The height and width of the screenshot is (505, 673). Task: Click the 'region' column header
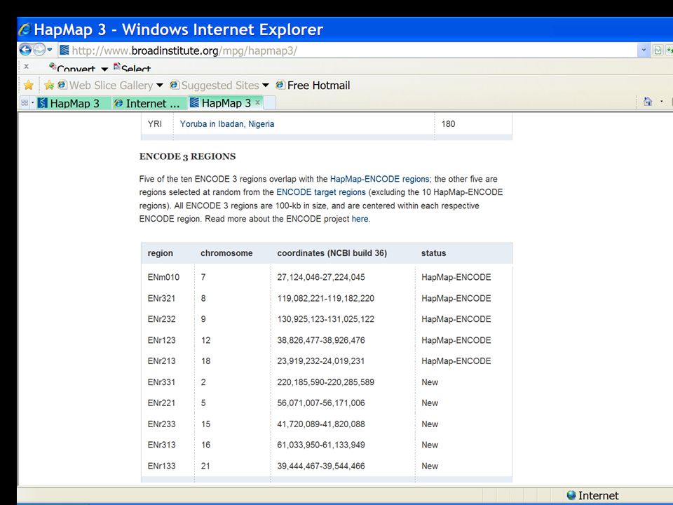click(160, 253)
